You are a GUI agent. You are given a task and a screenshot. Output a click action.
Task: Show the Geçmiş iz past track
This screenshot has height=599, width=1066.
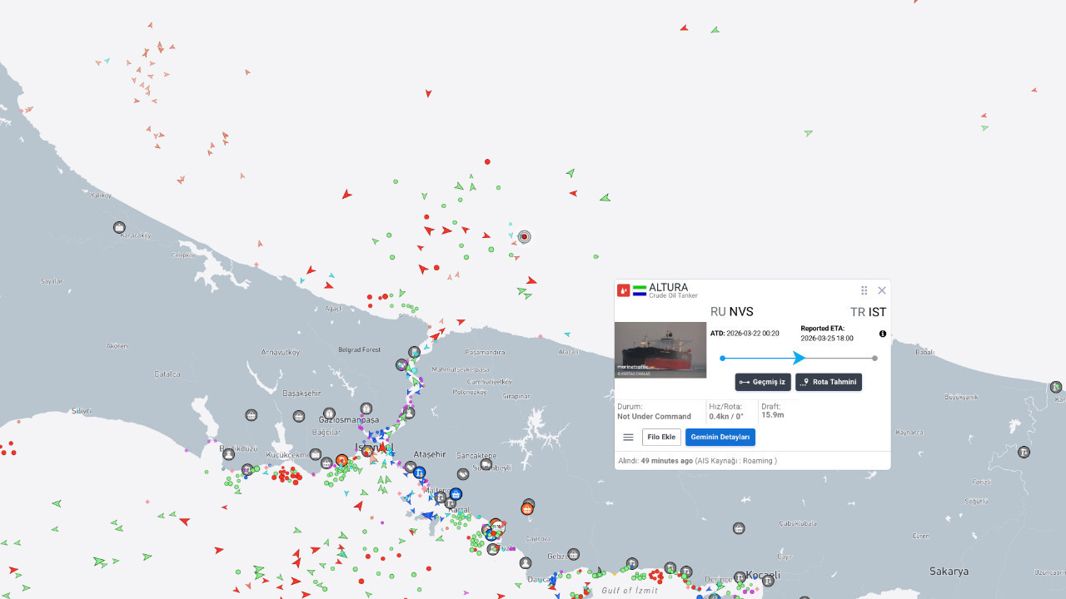[763, 382]
